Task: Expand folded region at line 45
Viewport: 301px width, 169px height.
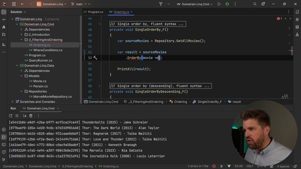Action: [99, 24]
